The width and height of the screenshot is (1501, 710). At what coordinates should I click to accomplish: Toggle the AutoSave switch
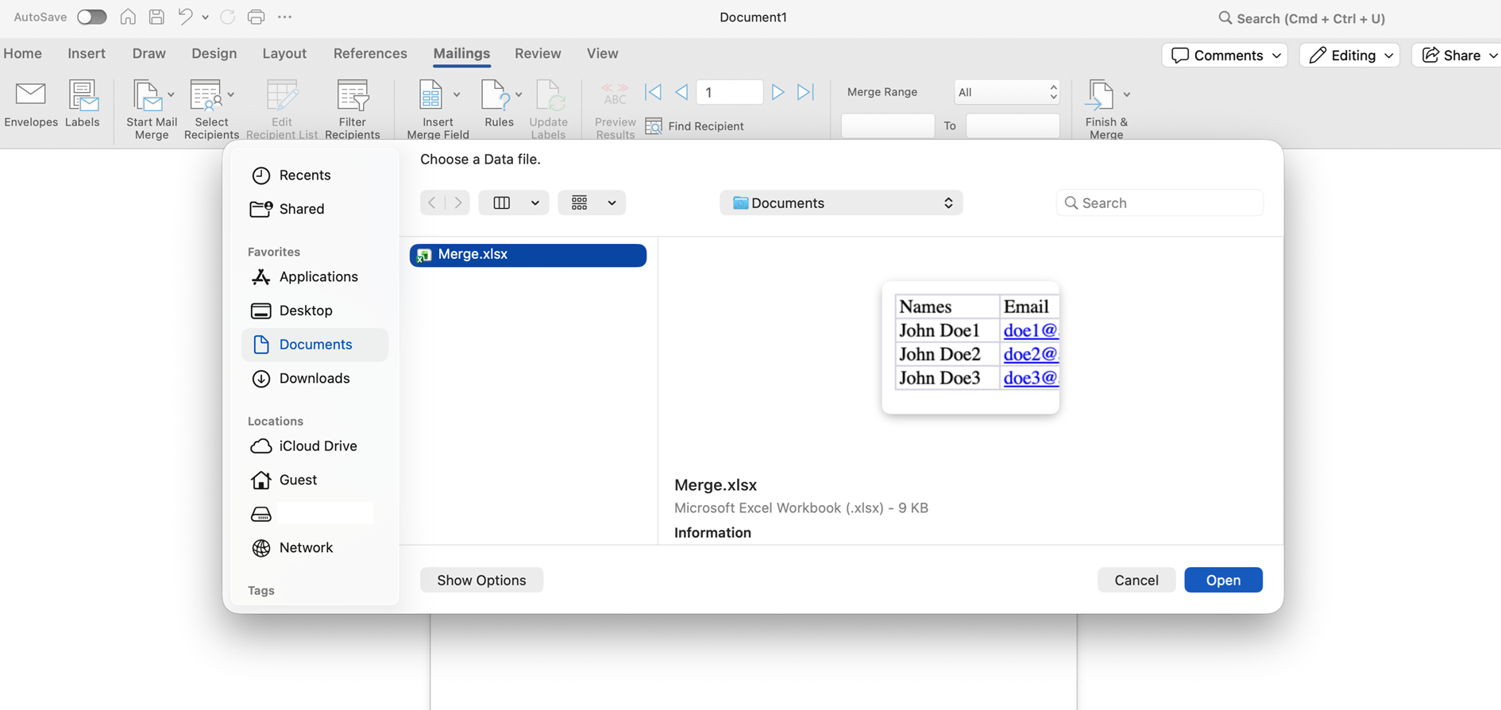(91, 17)
